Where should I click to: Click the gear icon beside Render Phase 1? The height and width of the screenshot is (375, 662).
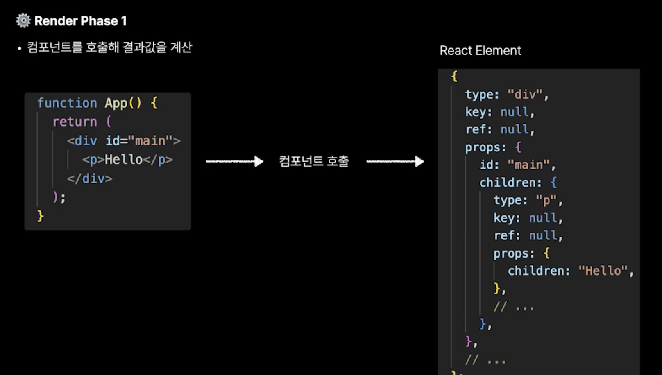point(23,20)
